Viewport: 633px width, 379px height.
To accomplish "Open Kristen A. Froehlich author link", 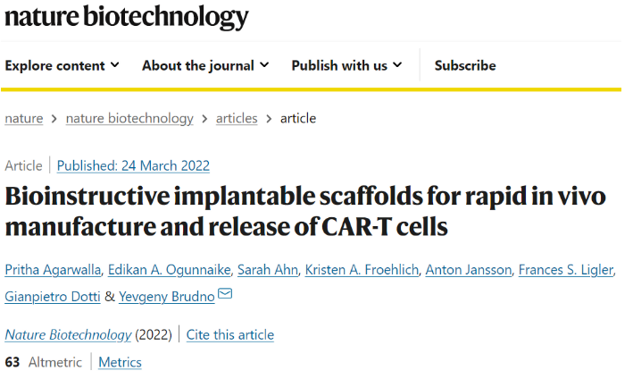I will pyautogui.click(x=362, y=270).
